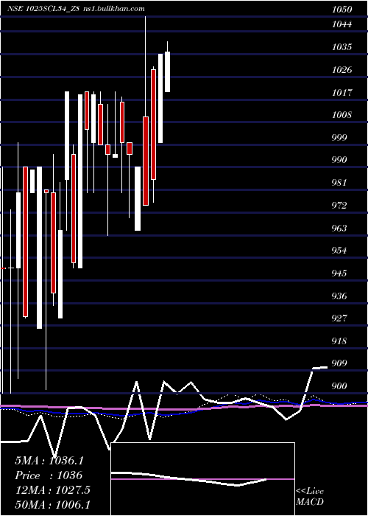Click the 5MA : 1036.1 value
The image size is (368, 516).
[49, 461]
